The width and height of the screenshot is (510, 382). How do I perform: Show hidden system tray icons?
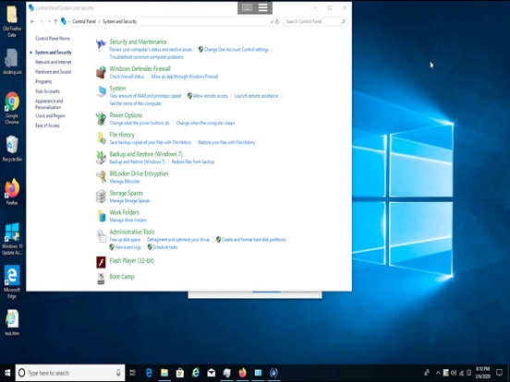(x=438, y=373)
